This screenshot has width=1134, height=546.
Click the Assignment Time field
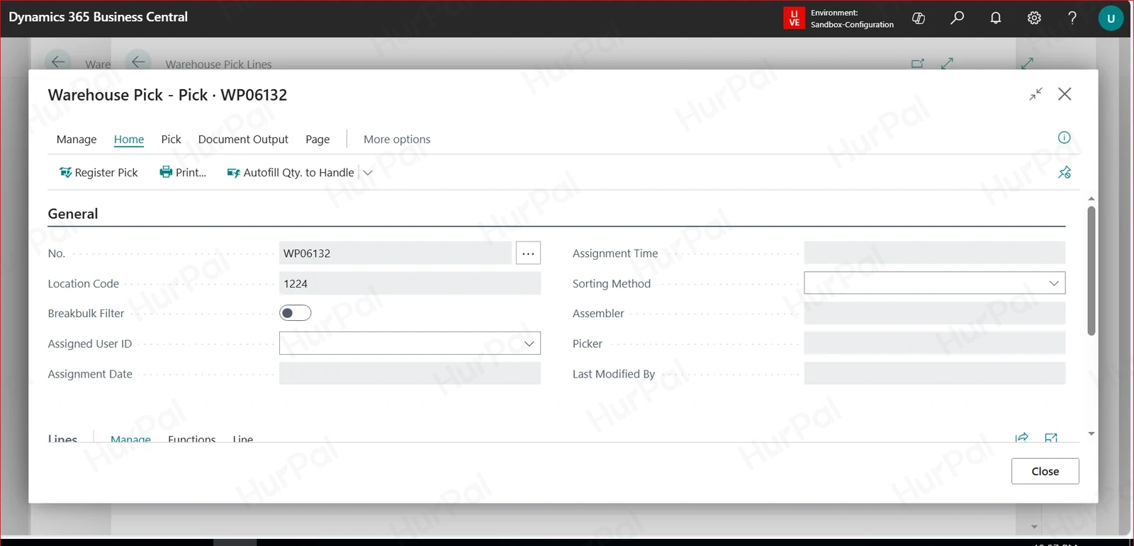pyautogui.click(x=935, y=253)
